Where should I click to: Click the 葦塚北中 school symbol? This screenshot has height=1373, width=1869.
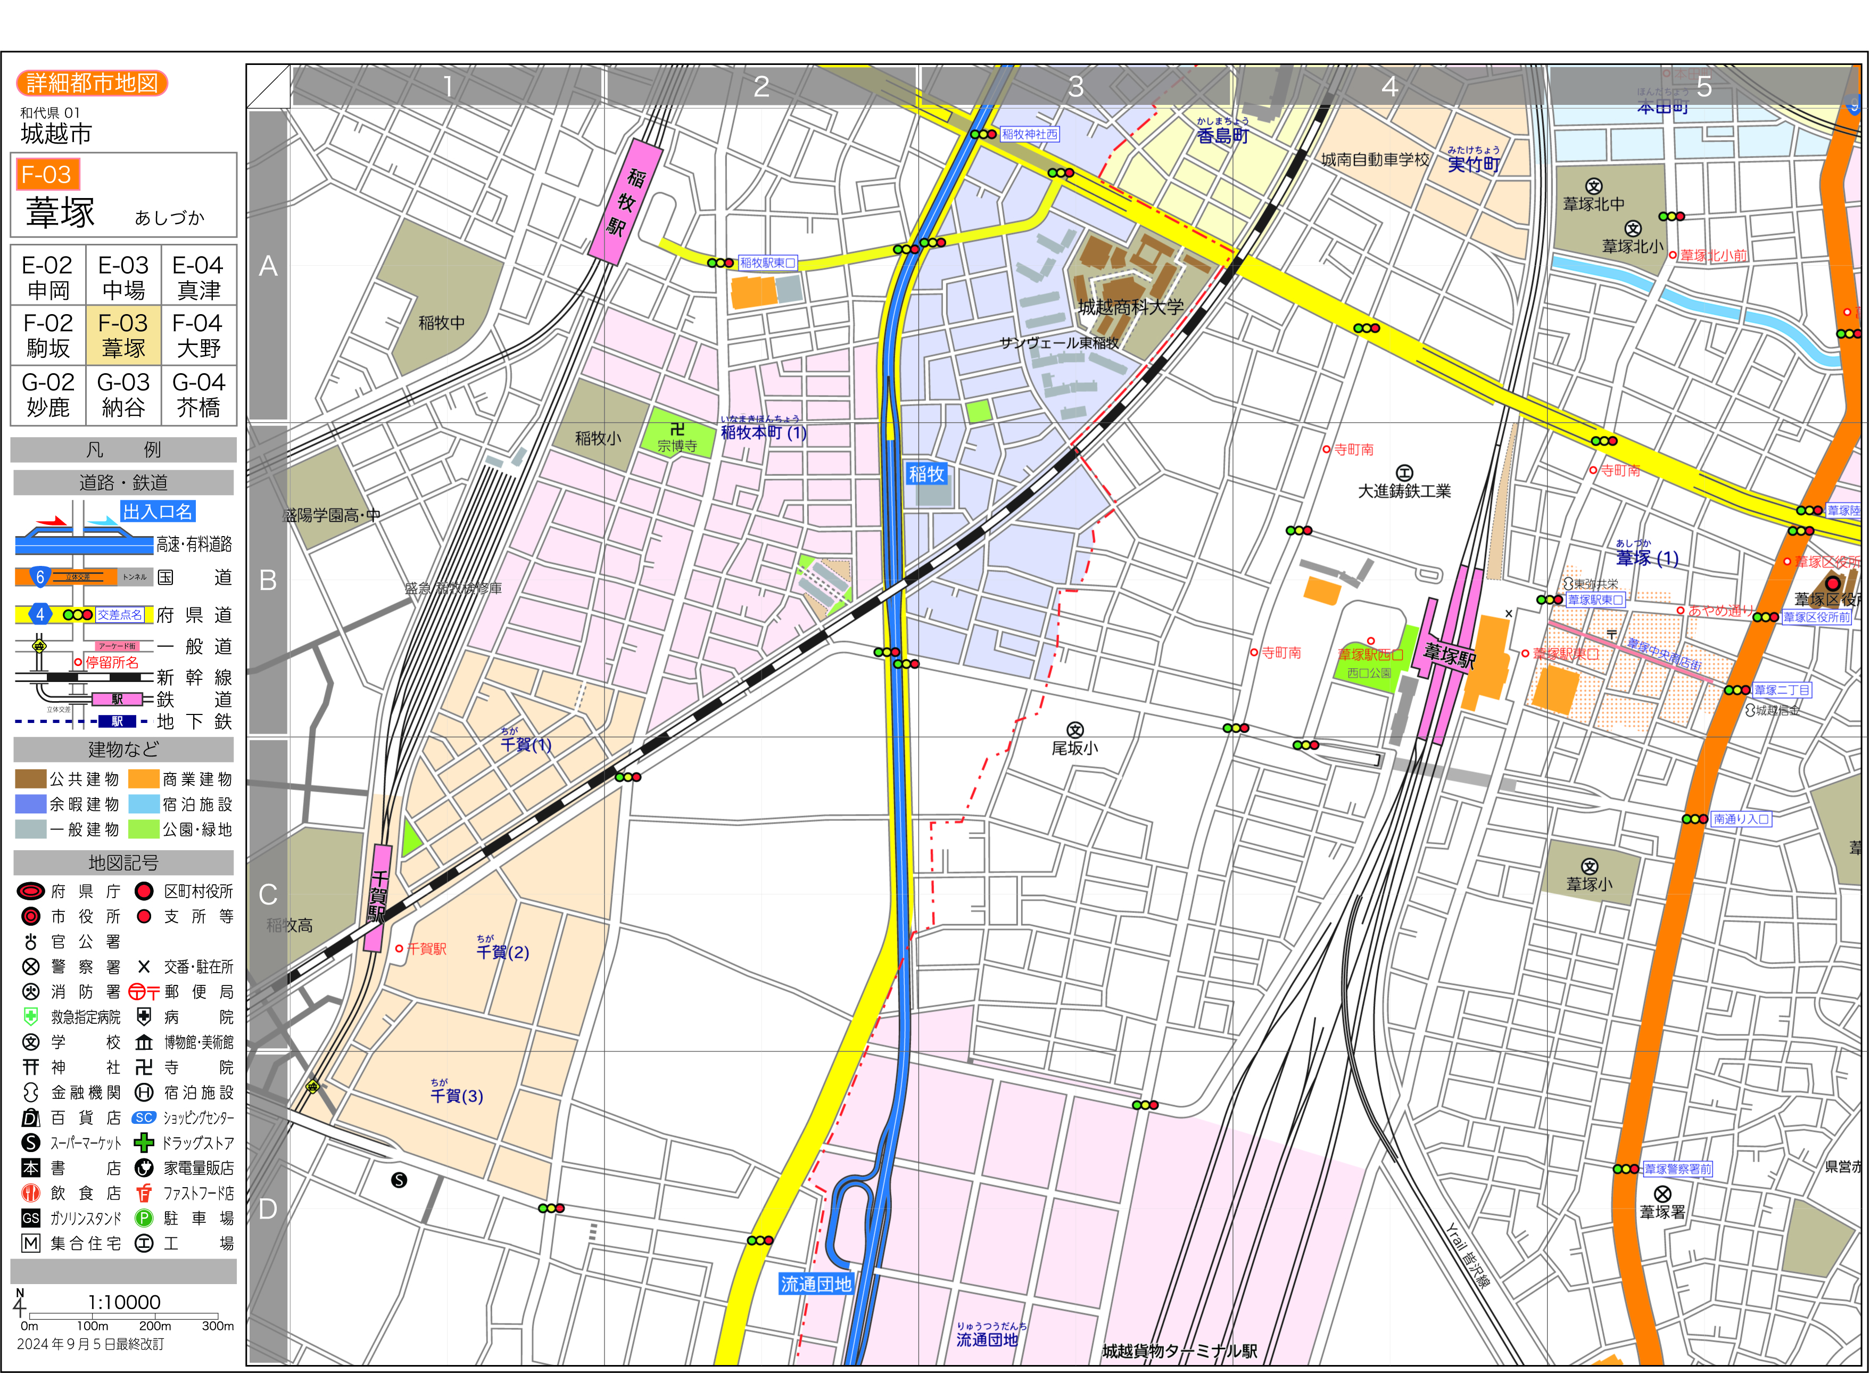tap(1593, 186)
